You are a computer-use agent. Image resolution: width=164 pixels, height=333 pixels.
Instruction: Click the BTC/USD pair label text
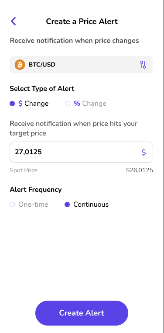tap(42, 65)
